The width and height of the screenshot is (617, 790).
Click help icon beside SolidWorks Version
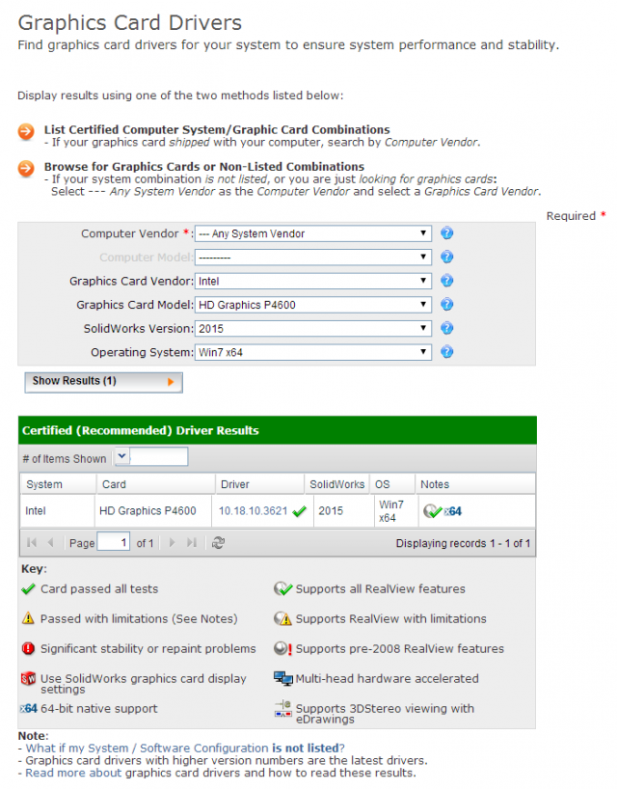point(446,328)
